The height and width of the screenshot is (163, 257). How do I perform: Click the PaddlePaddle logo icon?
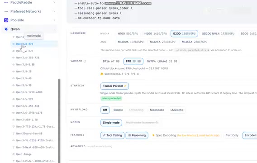6,2
